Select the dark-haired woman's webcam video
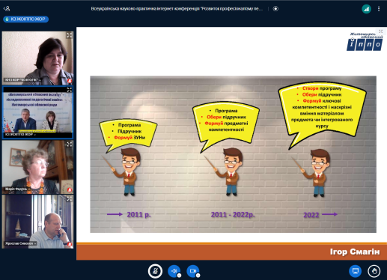This screenshot has height=280, width=387. click(x=37, y=58)
